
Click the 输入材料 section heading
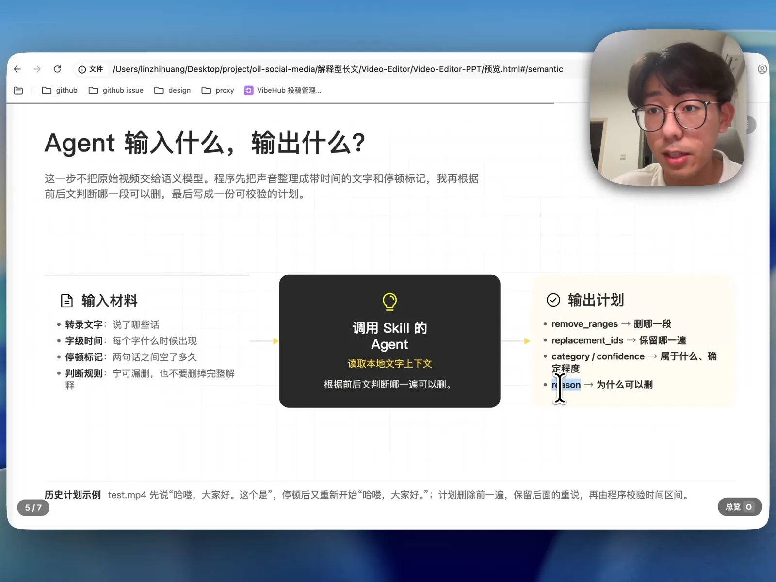(110, 301)
